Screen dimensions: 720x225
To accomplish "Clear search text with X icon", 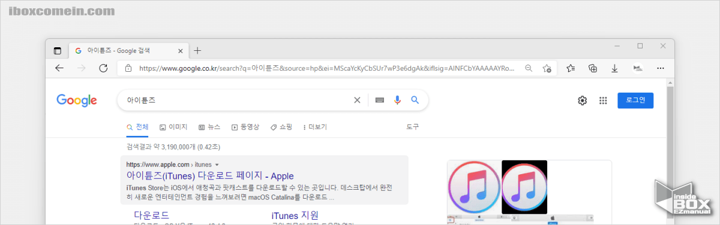I will 357,101.
